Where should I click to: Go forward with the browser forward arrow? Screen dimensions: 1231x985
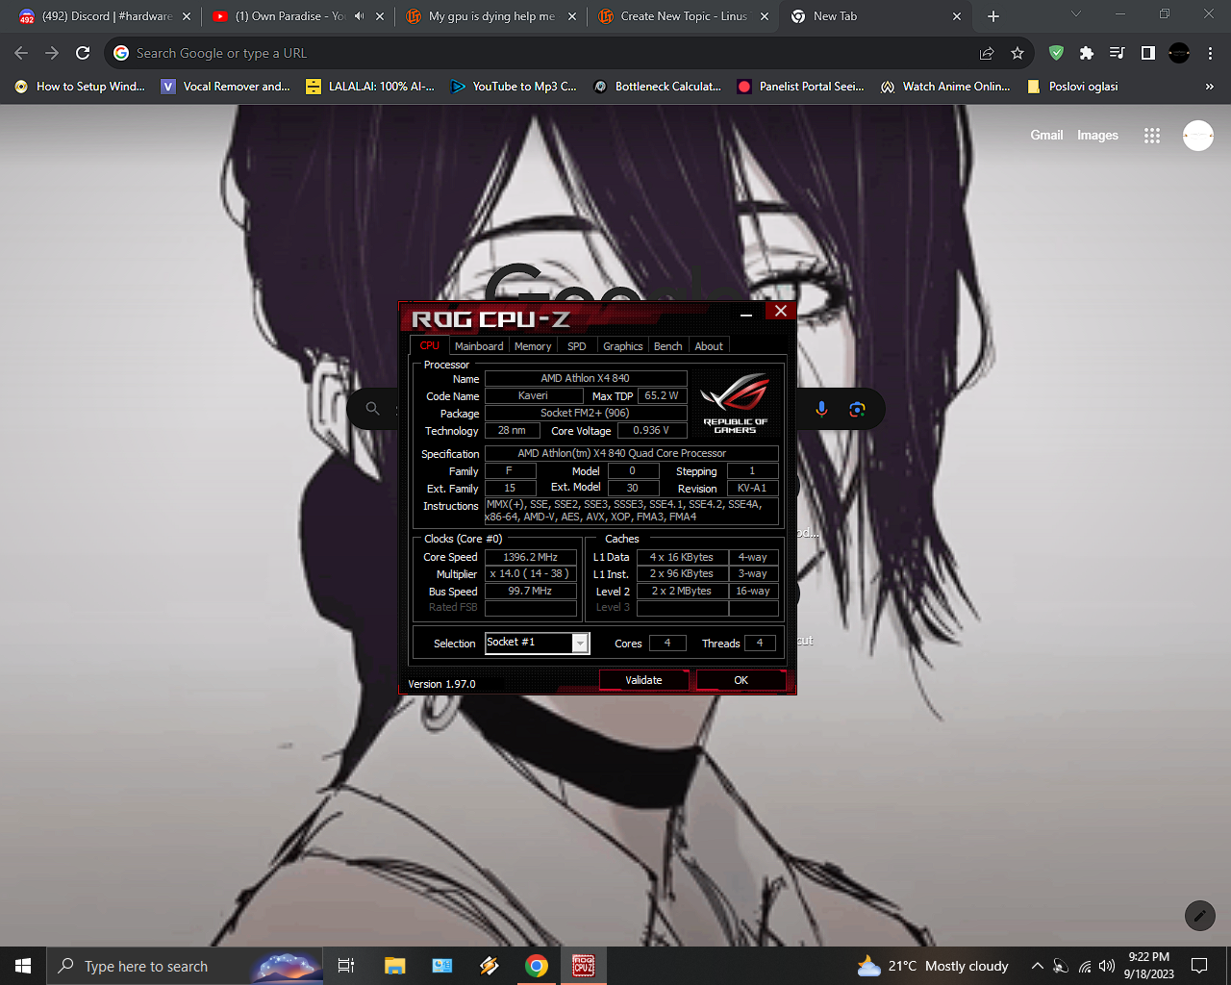(x=52, y=53)
